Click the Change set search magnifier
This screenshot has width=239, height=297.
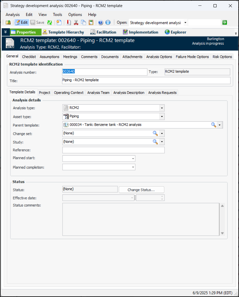(155, 133)
